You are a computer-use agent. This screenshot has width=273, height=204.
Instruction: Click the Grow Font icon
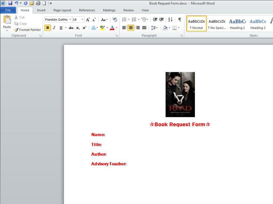tap(88, 20)
